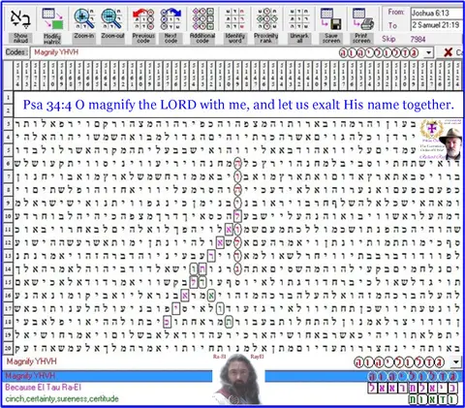Expand the Codes dropdown arrow
Image resolution: width=465 pixels, height=408 pixels.
coord(429,52)
